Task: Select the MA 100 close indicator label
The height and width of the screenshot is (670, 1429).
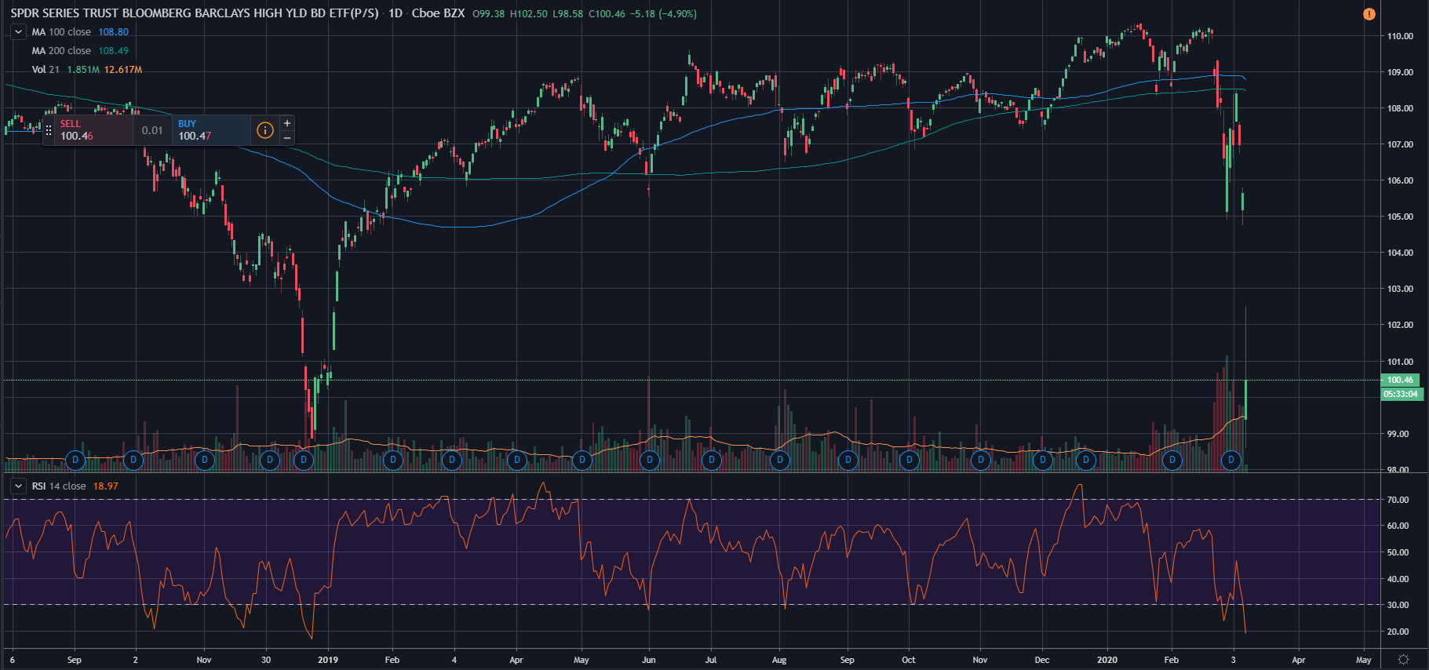Action: pyautogui.click(x=61, y=32)
